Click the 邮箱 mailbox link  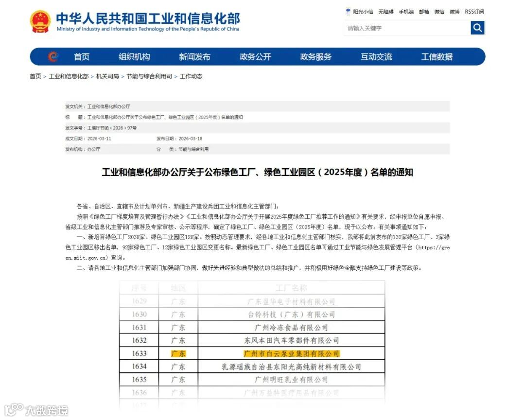tap(424, 12)
